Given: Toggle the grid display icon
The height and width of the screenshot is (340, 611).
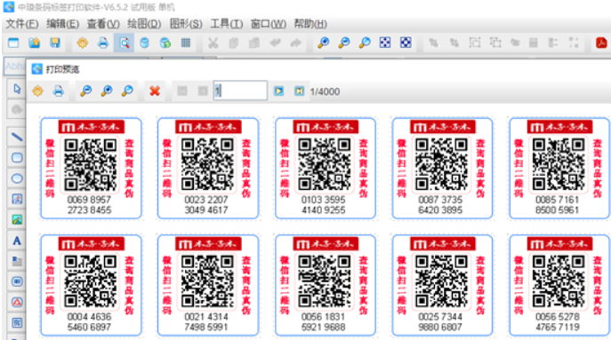Looking at the screenshot, I should click(186, 43).
